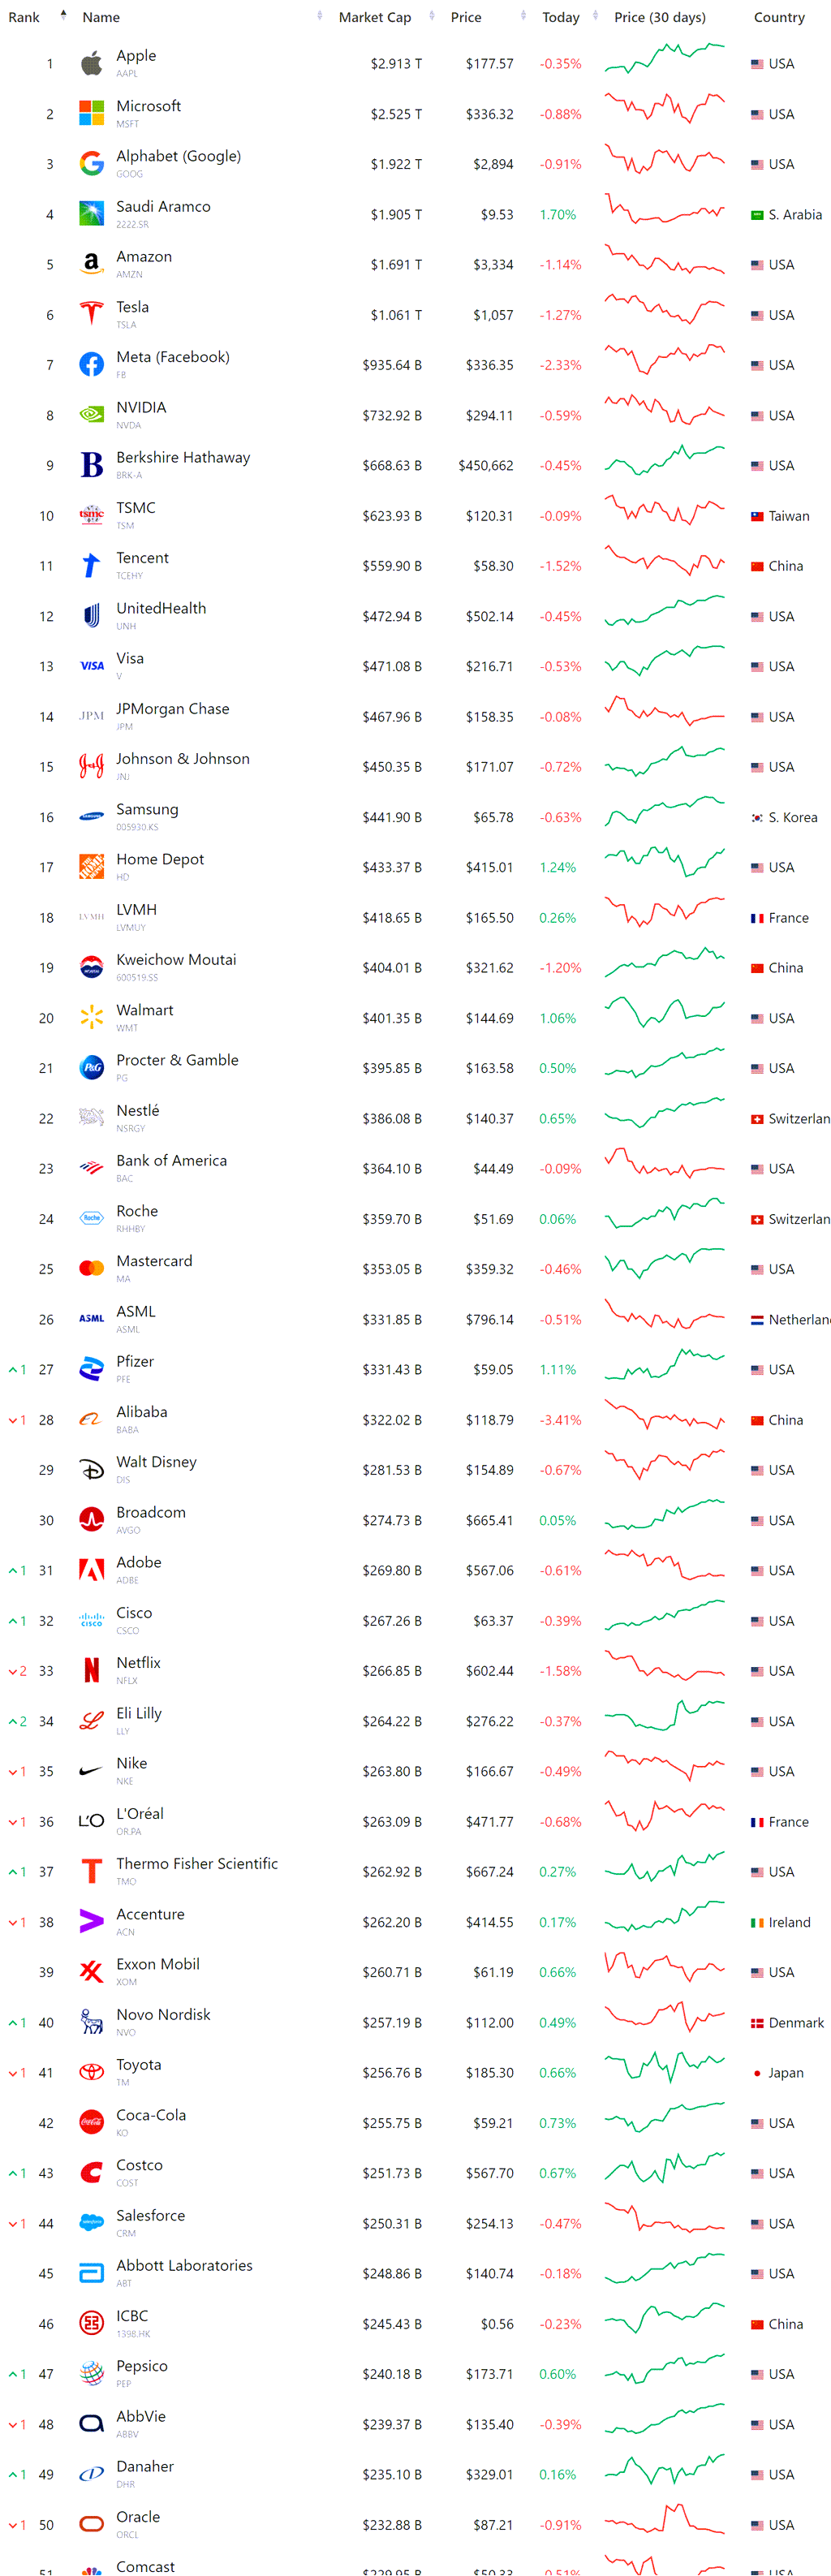
Task: Click Walmart's 30-day price sparkline
Action: coord(664,1017)
